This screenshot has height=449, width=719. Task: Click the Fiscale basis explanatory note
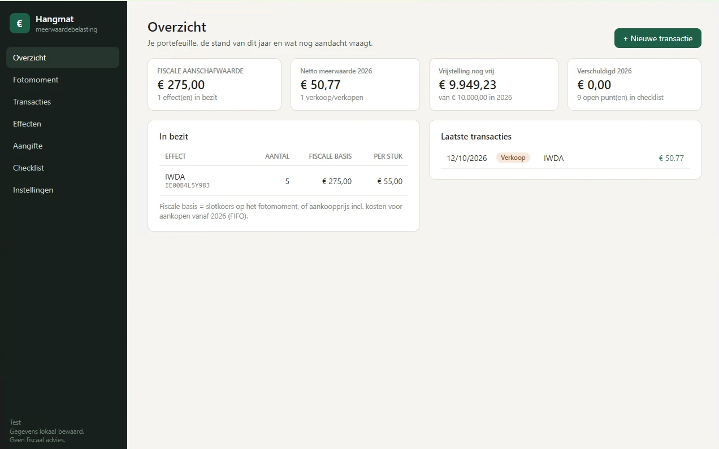(x=281, y=211)
